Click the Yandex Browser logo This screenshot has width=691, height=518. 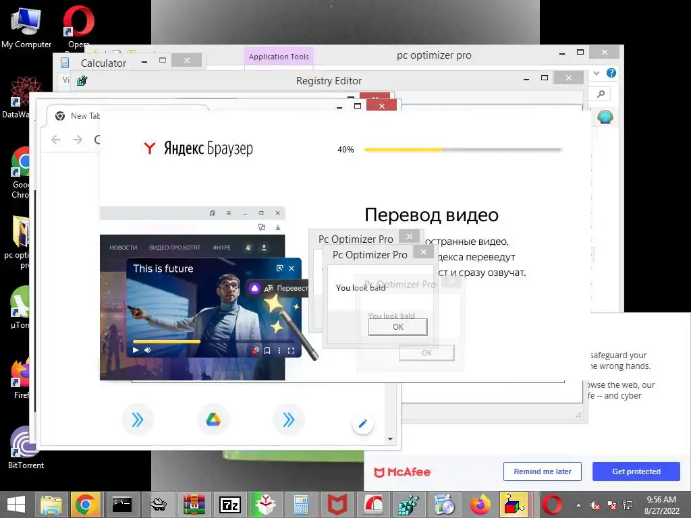[198, 148]
